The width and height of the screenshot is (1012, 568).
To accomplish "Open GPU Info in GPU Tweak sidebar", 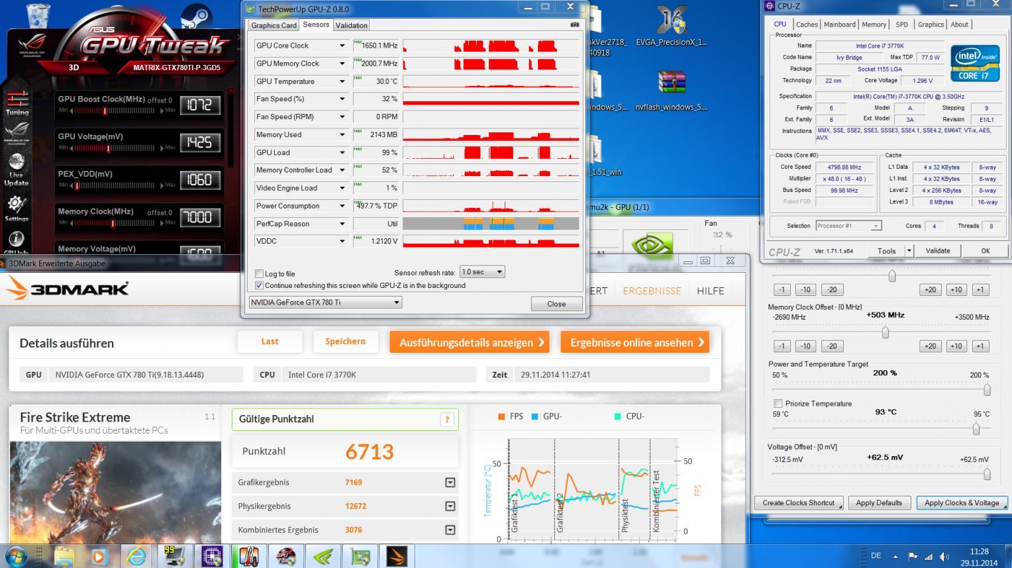I will [17, 242].
